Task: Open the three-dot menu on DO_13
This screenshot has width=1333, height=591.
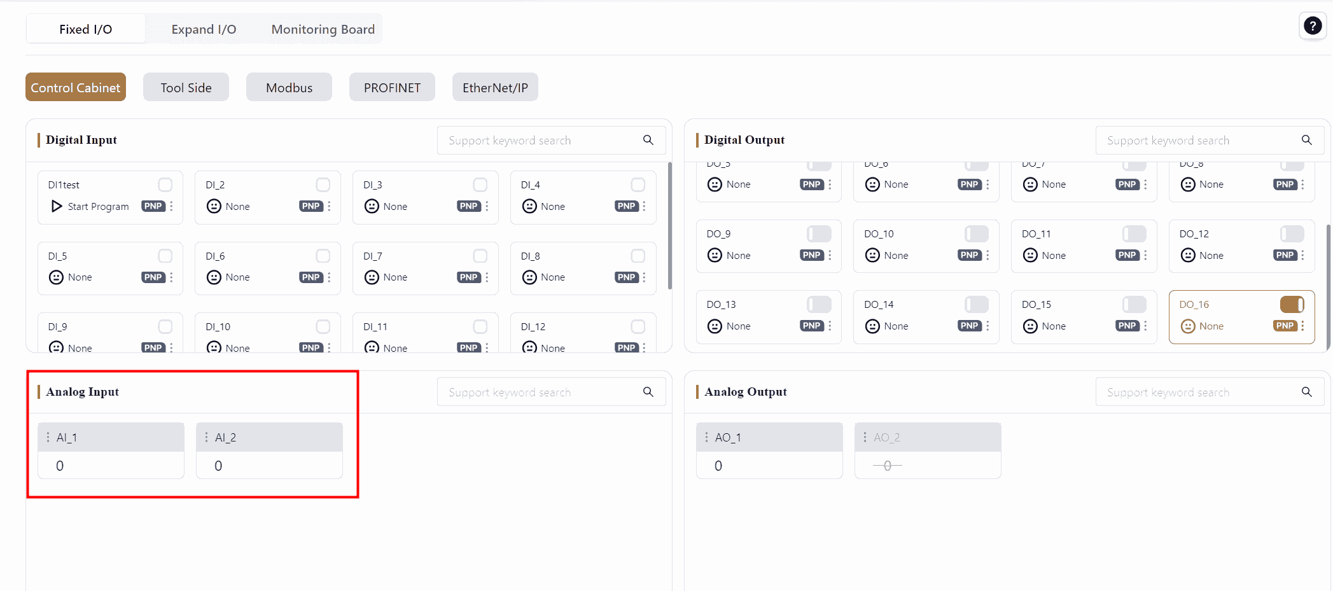Action: pyautogui.click(x=830, y=326)
